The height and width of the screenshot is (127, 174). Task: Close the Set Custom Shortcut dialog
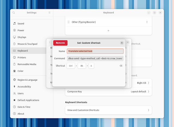tap(122, 43)
